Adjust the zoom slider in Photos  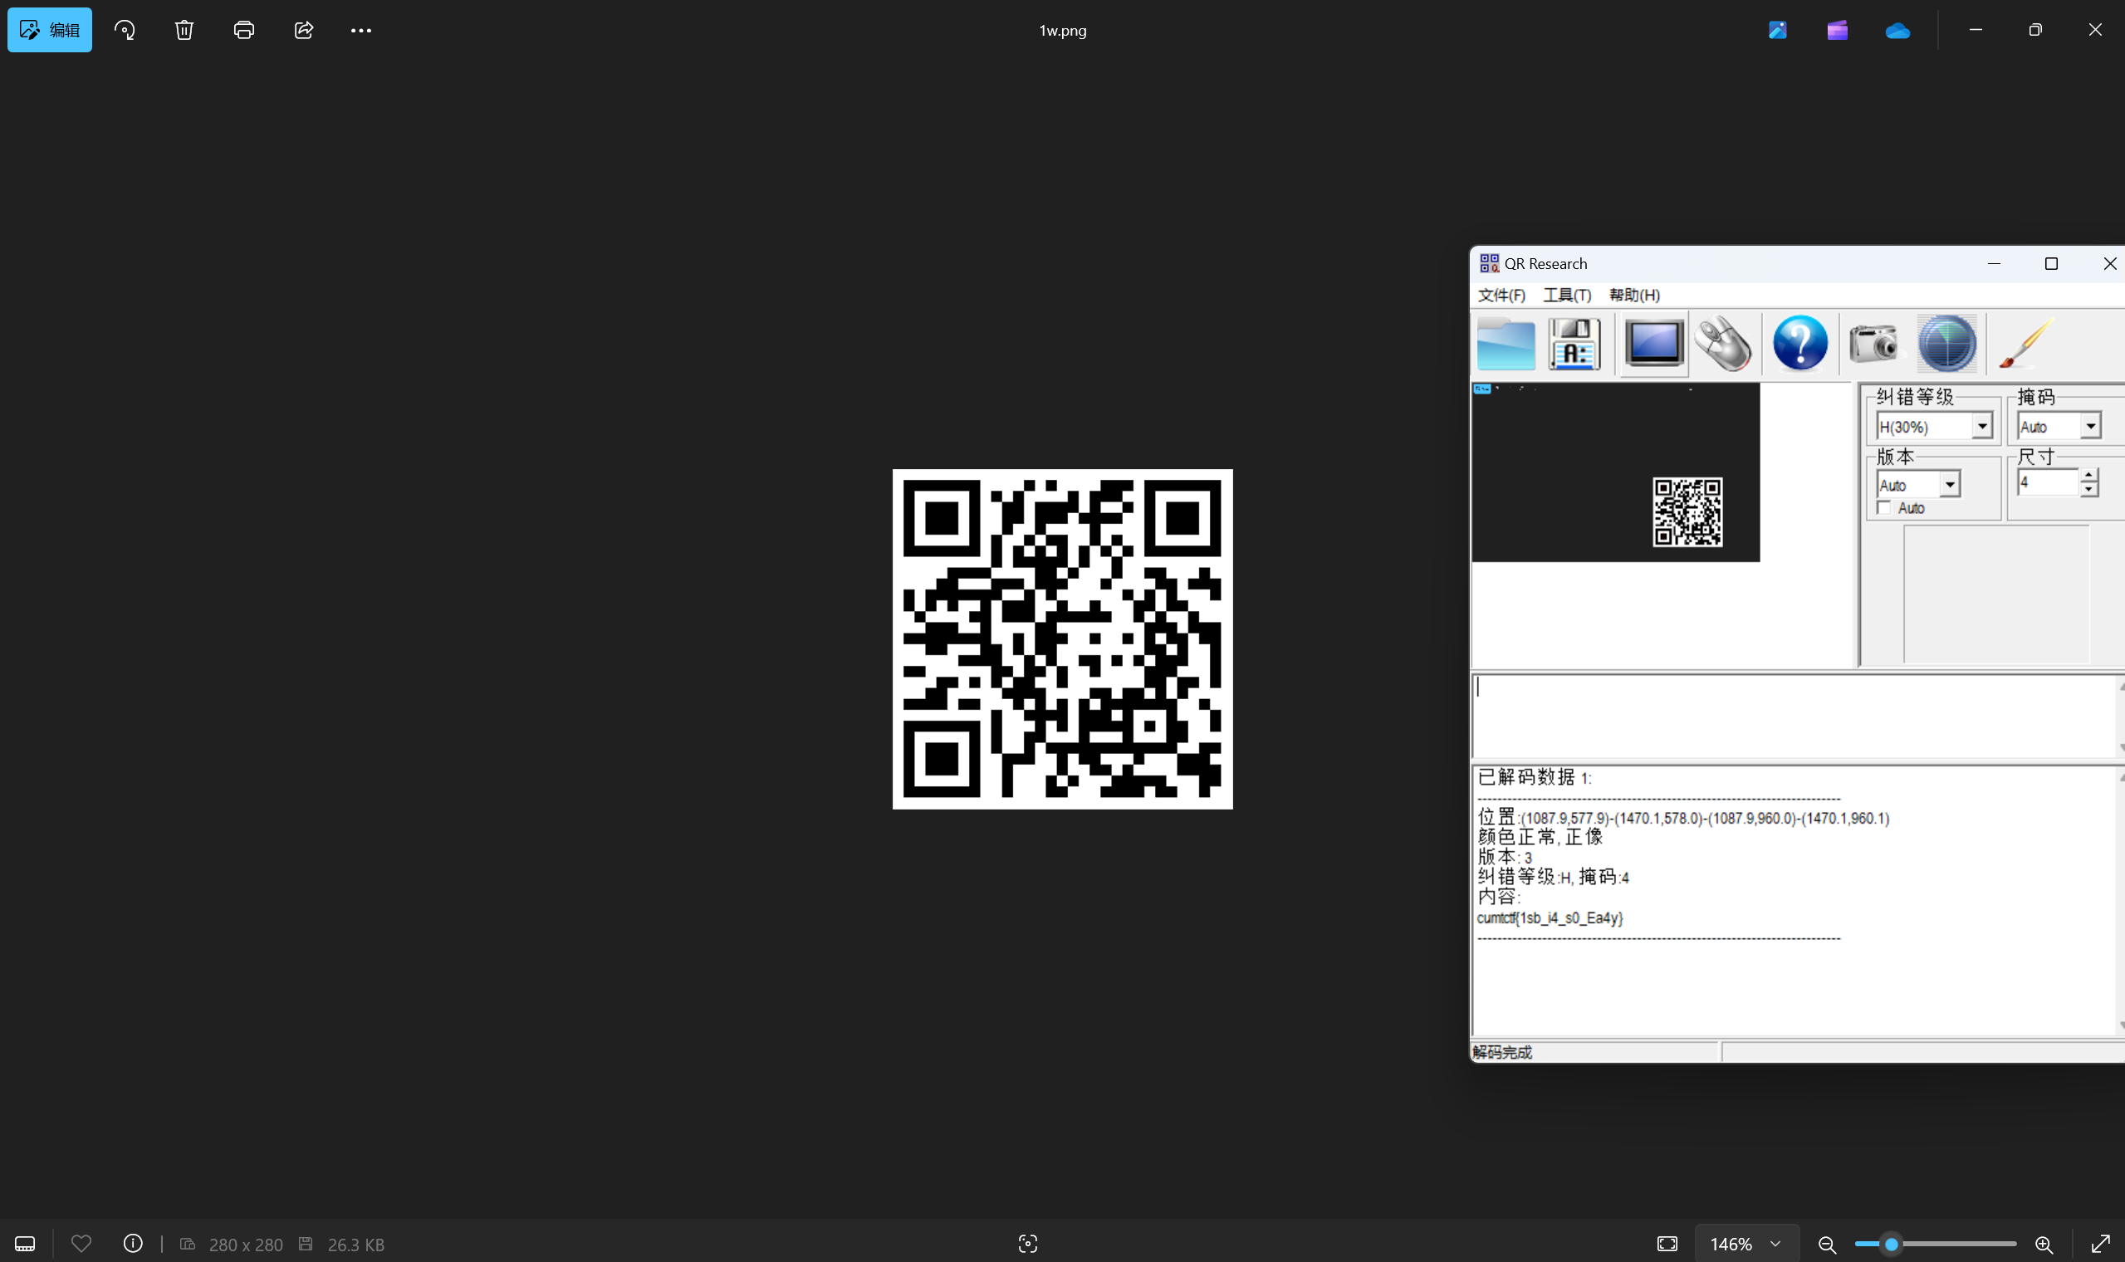coord(1891,1244)
